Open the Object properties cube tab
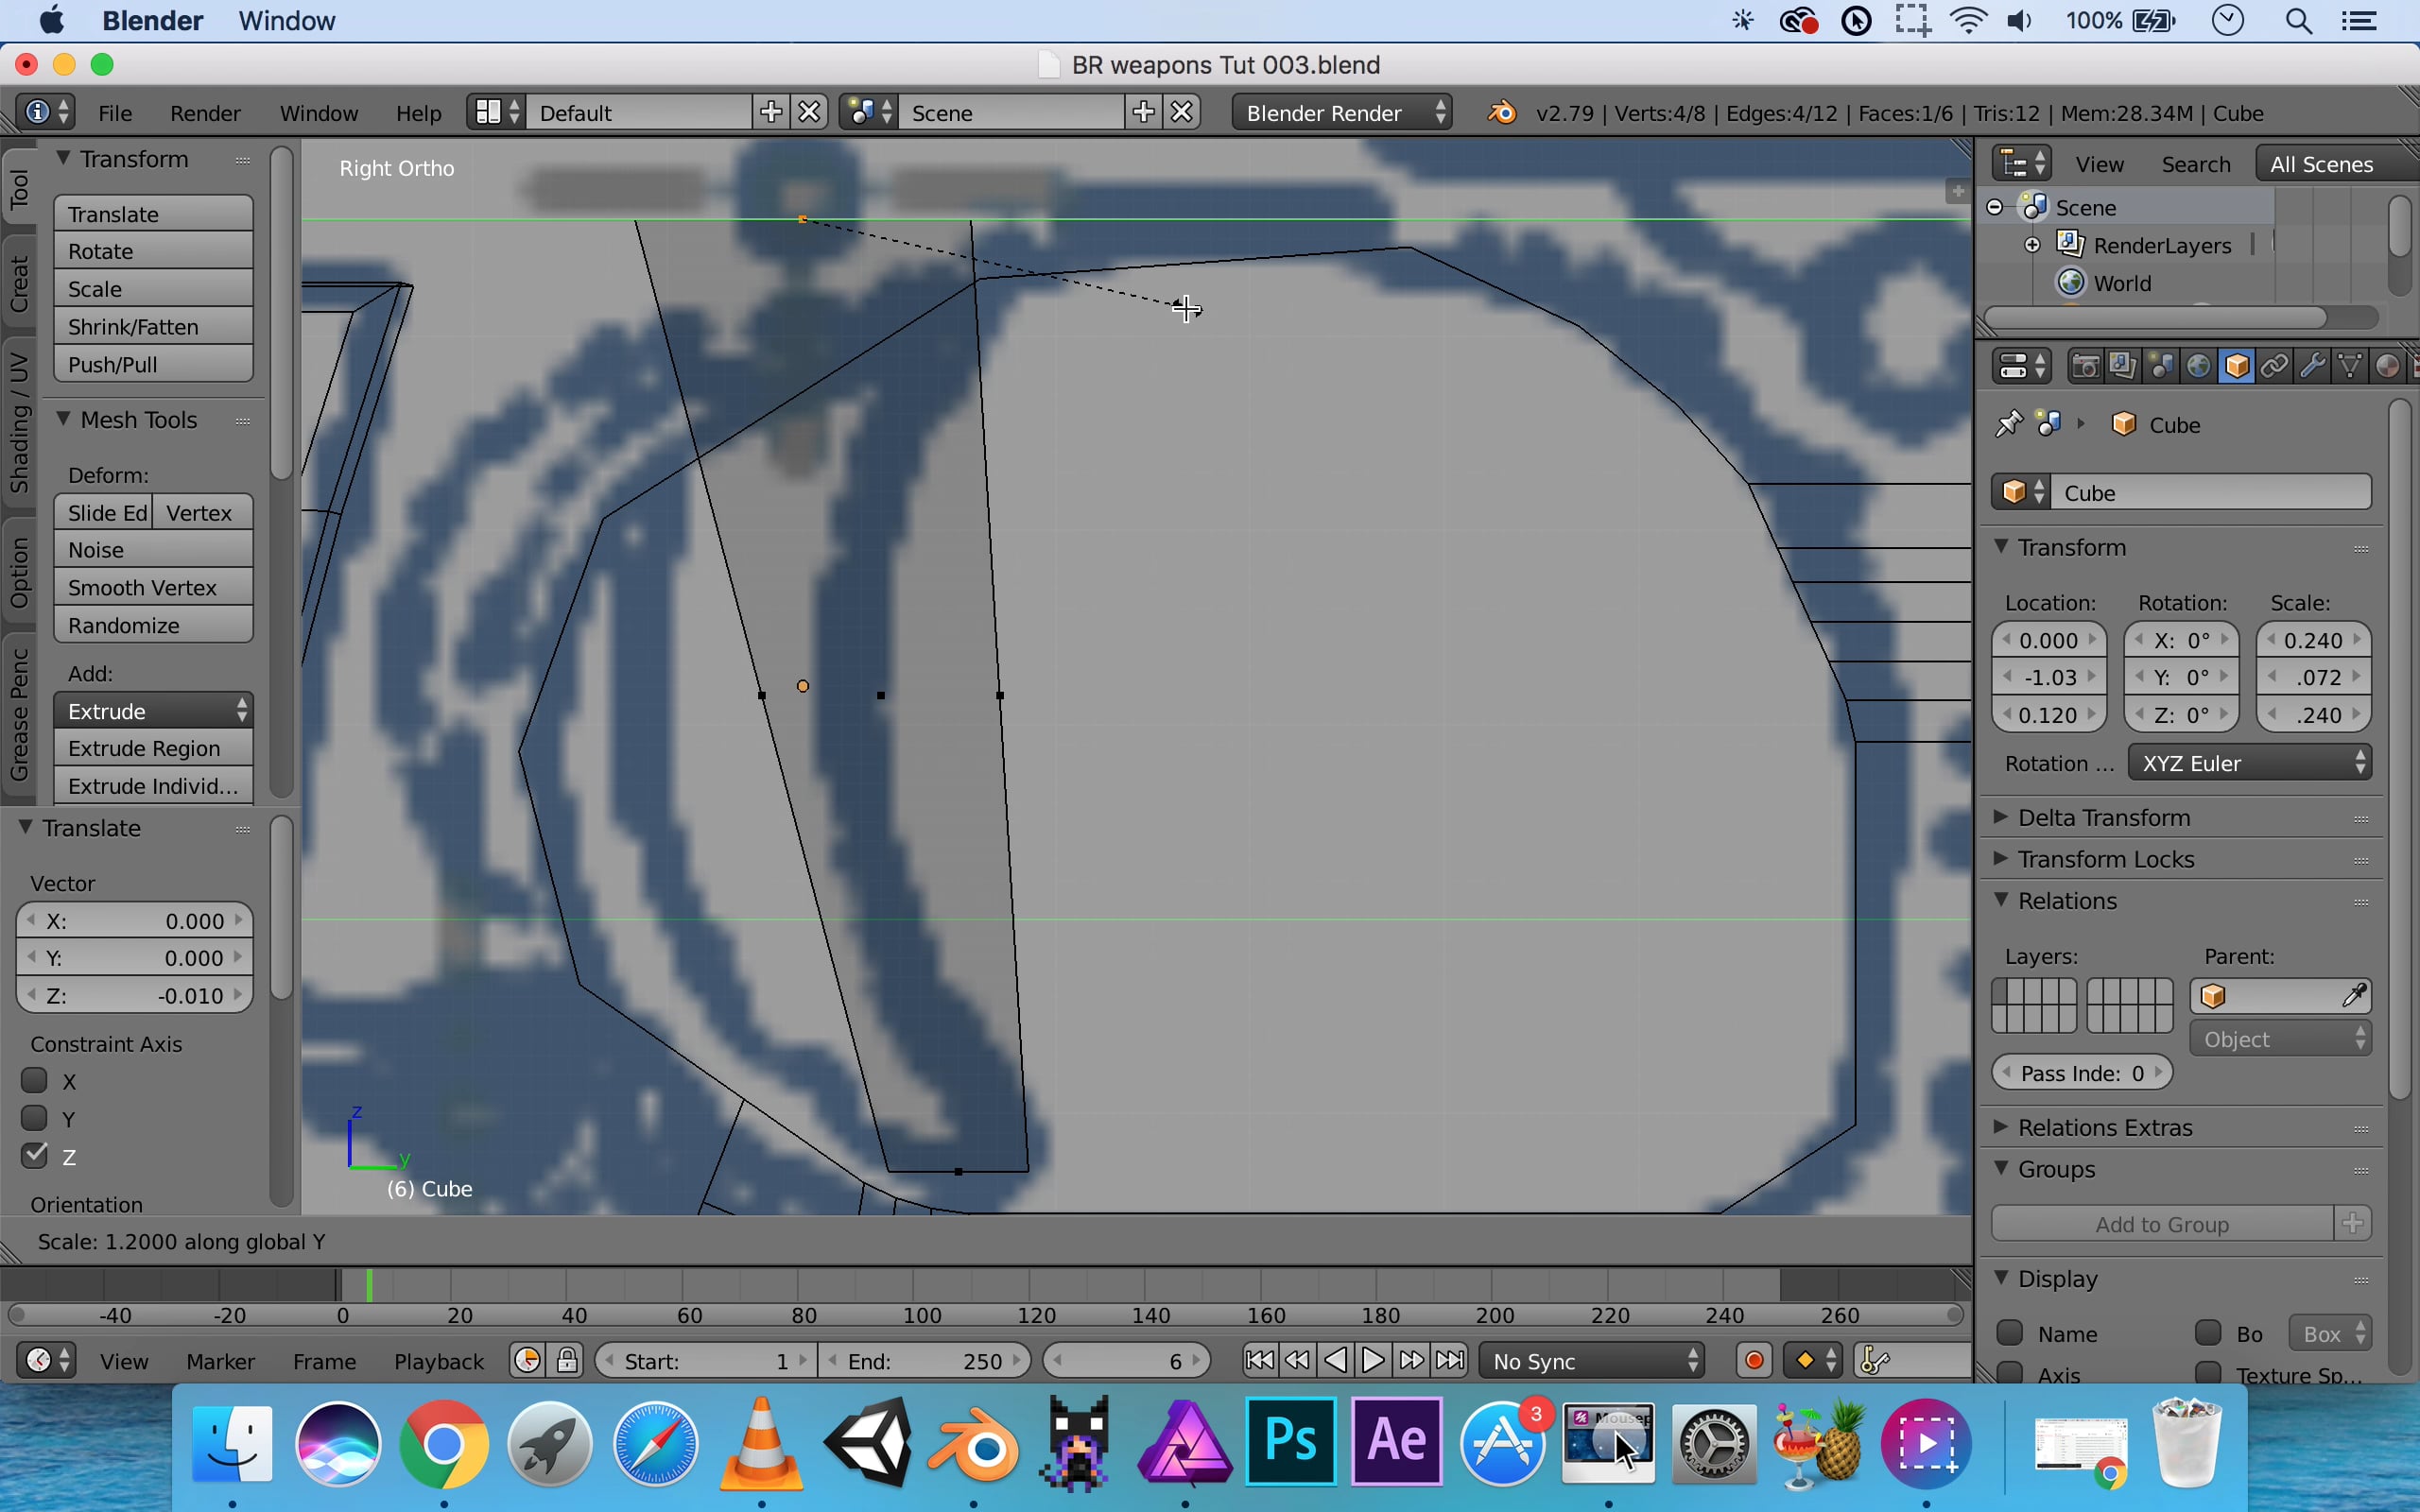 2236,367
